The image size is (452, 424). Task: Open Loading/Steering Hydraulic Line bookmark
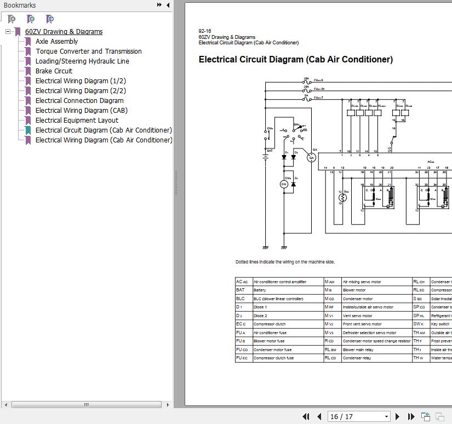pos(82,61)
